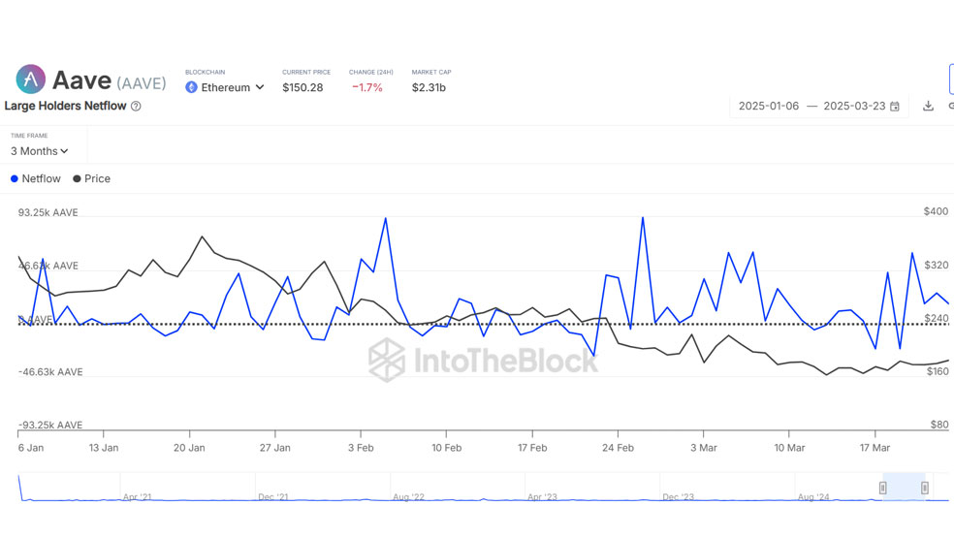Image resolution: width=954 pixels, height=537 pixels.
Task: Select the market cap $2.31b value
Action: [429, 87]
